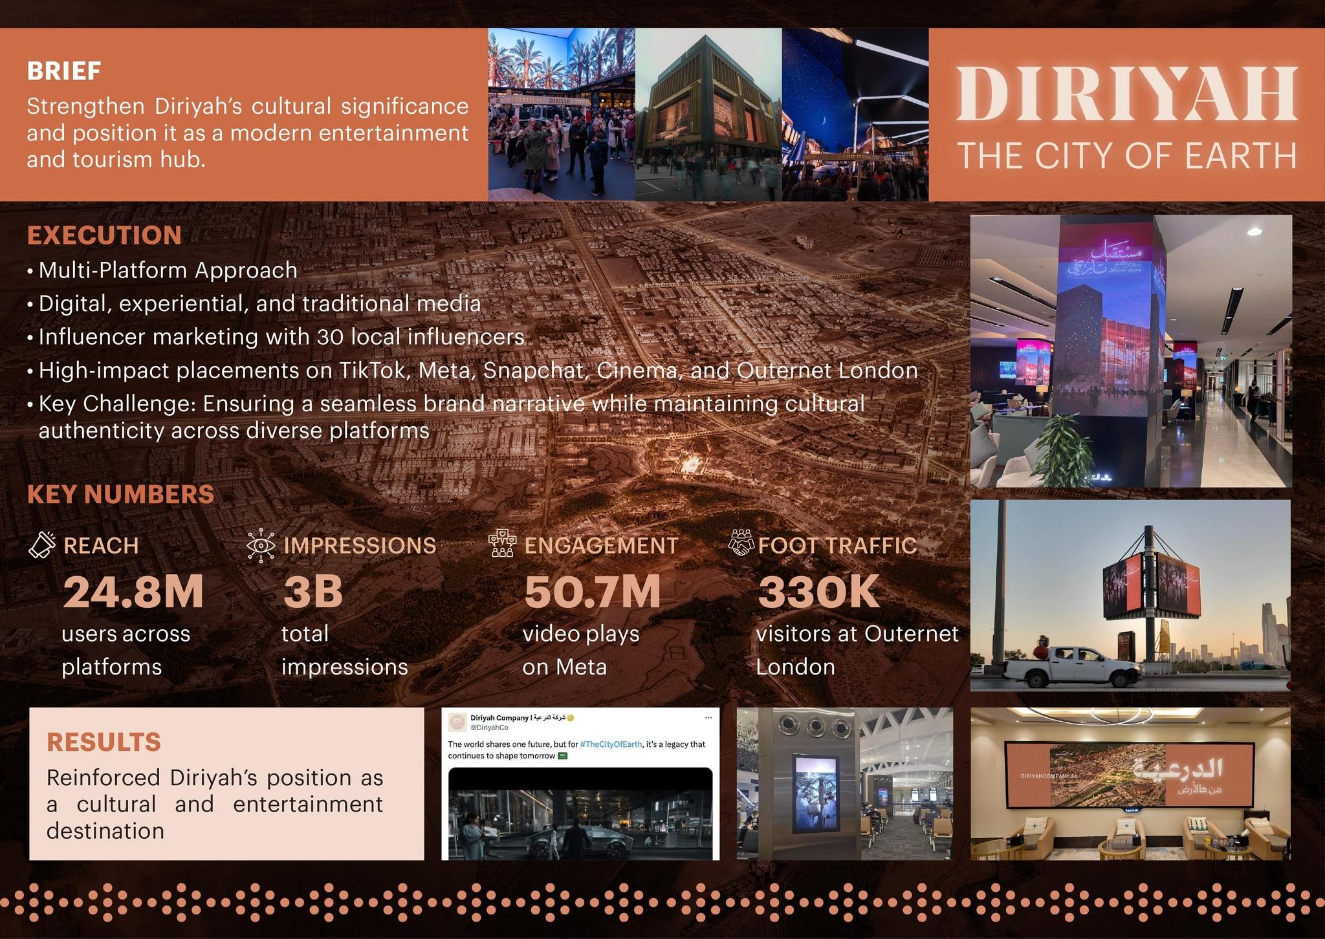Play the embedded tweet video
The width and height of the screenshot is (1325, 939).
[x=580, y=815]
